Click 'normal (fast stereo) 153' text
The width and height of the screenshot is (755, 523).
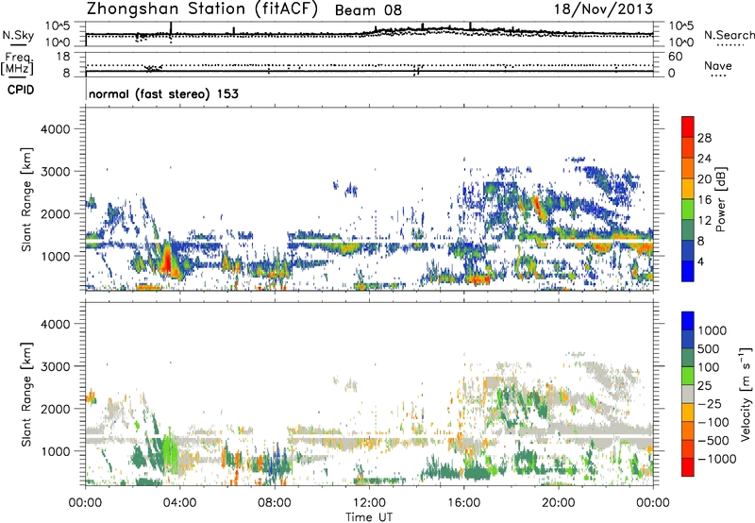(x=163, y=93)
